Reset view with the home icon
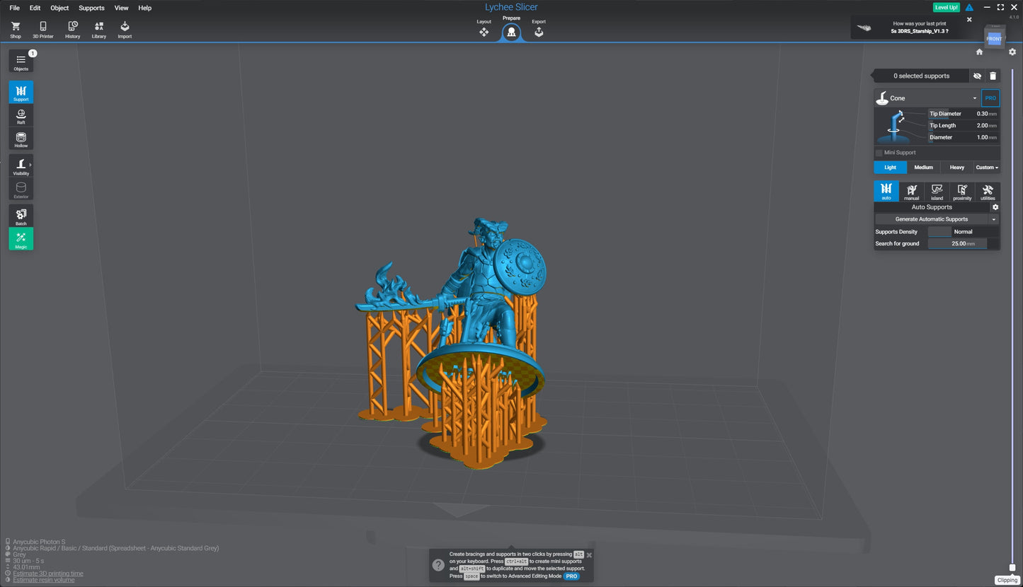 (x=979, y=52)
